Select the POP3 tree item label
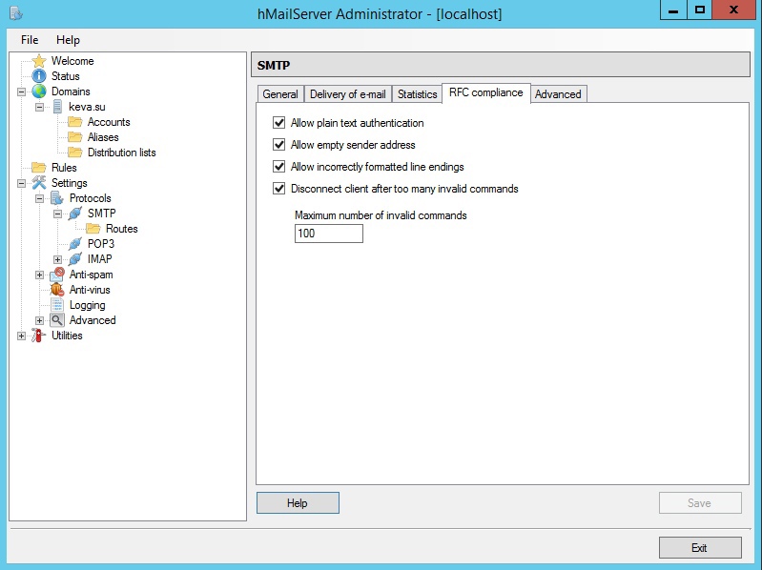 click(100, 244)
